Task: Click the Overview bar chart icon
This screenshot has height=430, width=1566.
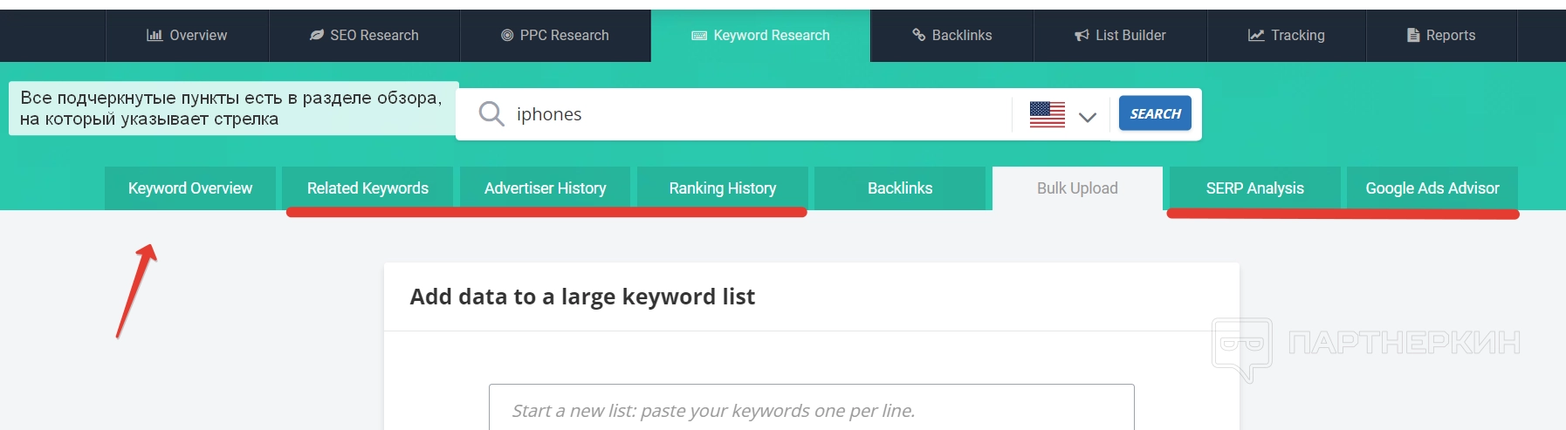Action: (155, 35)
